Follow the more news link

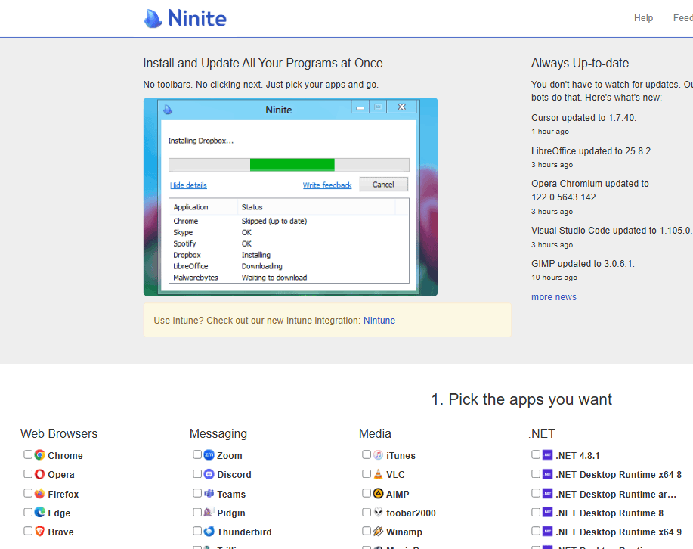tap(554, 297)
